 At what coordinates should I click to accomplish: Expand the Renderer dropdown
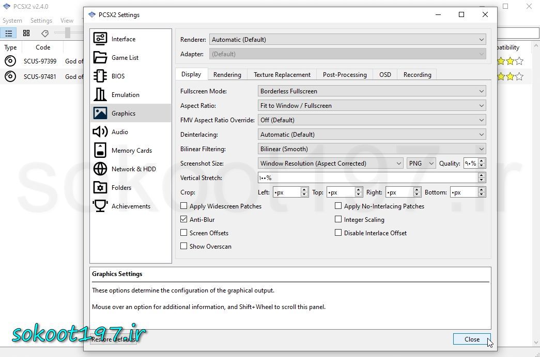pyautogui.click(x=348, y=40)
